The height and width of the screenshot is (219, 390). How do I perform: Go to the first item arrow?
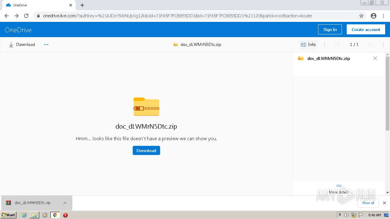click(x=337, y=44)
